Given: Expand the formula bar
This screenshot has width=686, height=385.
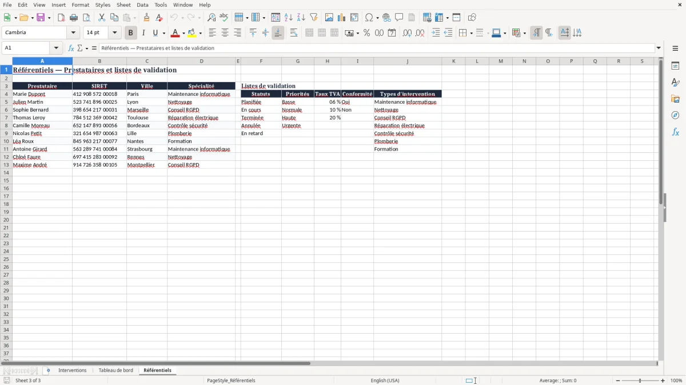Looking at the screenshot, I should point(659,48).
